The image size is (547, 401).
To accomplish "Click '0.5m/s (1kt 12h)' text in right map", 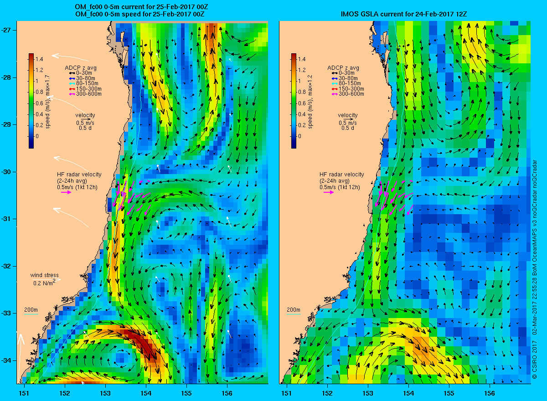I will [340, 187].
